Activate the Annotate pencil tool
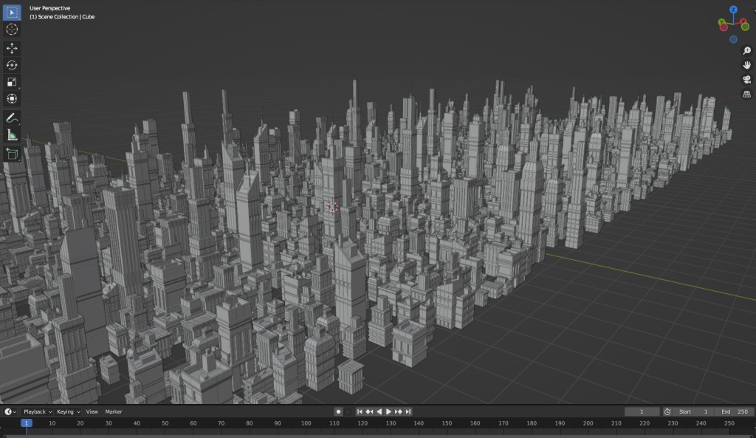This screenshot has width=756, height=438. (12, 118)
